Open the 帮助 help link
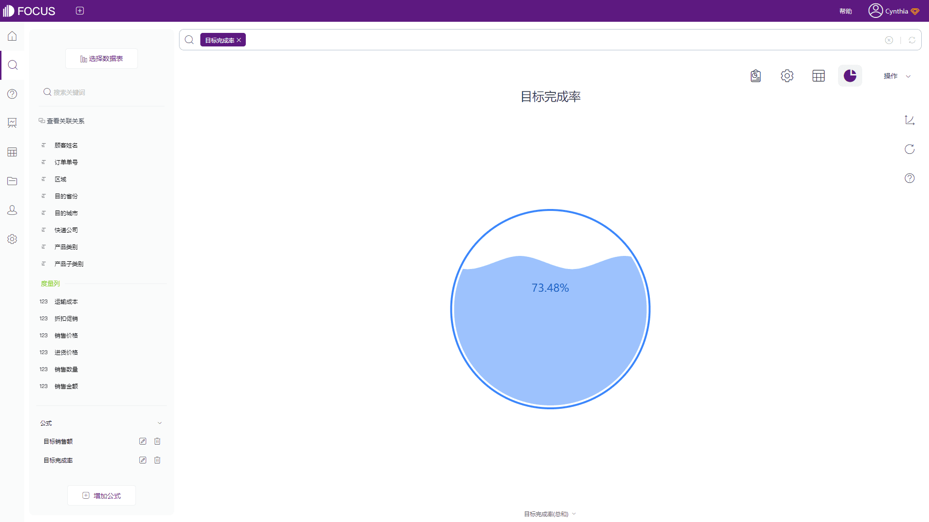929x522 pixels. 845,11
